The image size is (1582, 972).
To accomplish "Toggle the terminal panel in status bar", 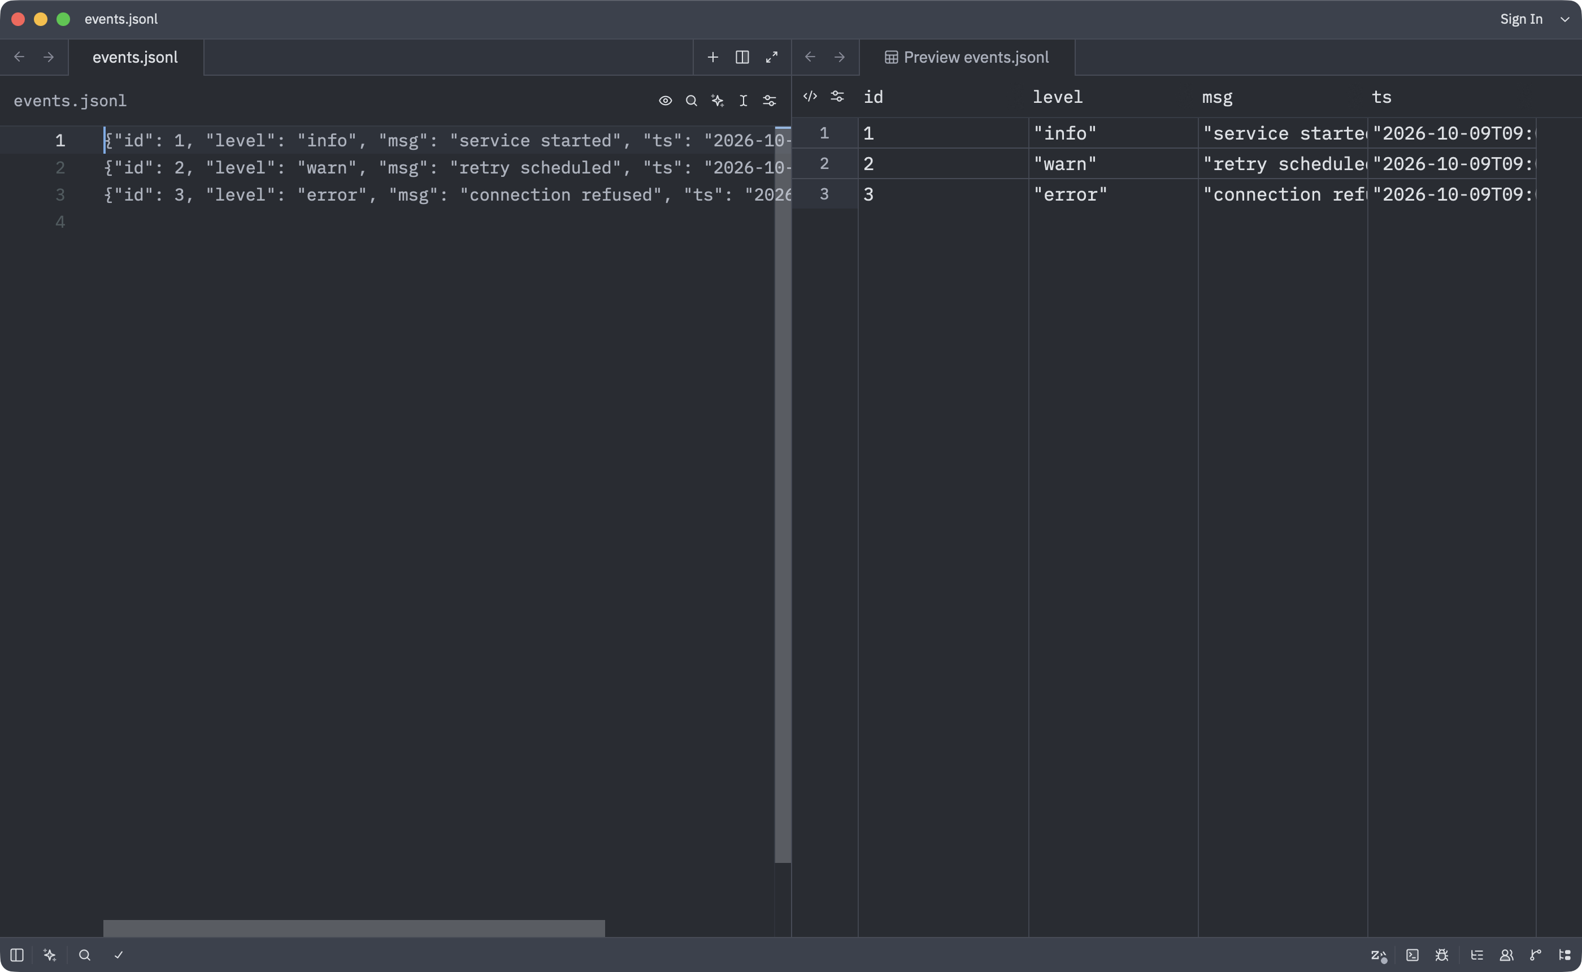I will pyautogui.click(x=1412, y=955).
